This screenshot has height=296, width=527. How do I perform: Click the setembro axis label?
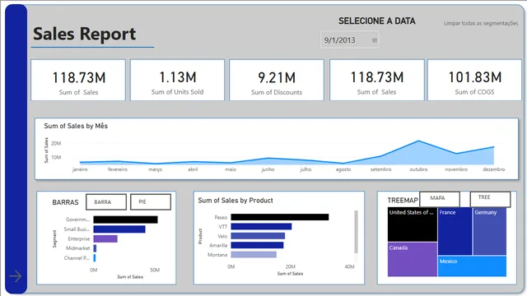tap(380, 169)
